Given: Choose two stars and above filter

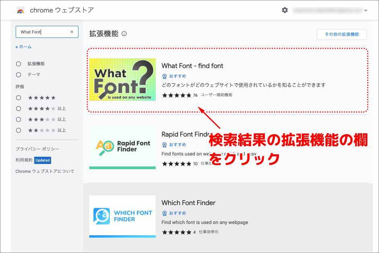Looking at the screenshot, I should tap(19, 131).
